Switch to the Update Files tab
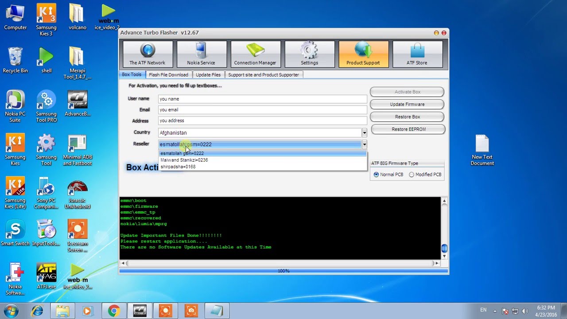The width and height of the screenshot is (567, 319). coord(208,75)
